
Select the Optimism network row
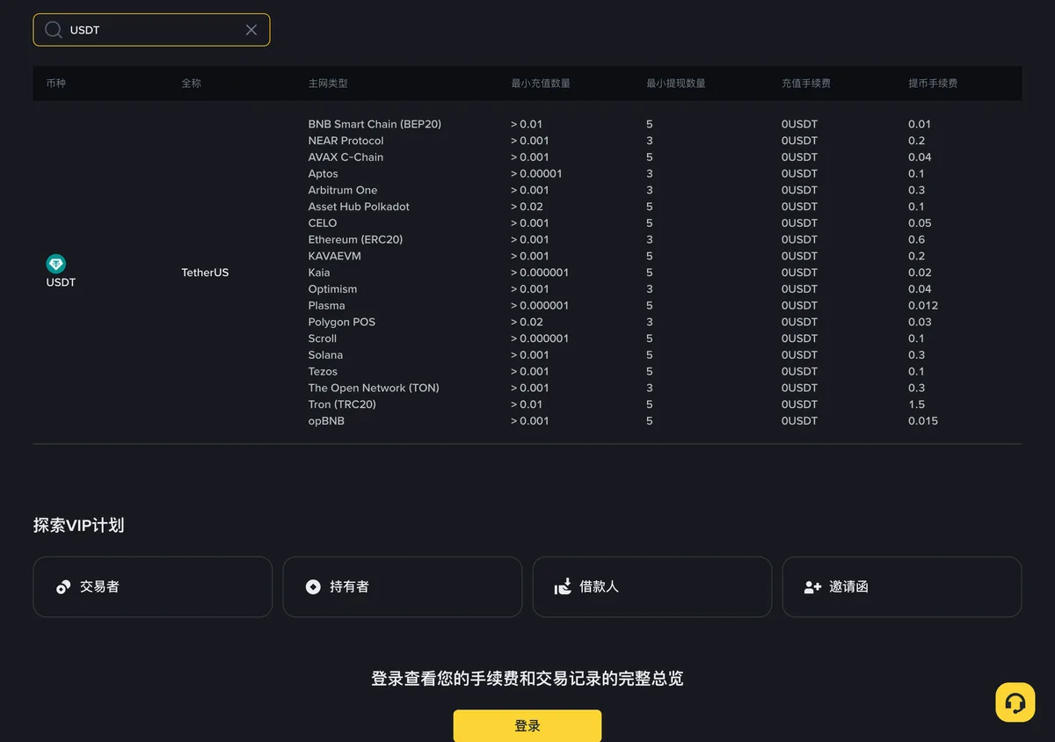point(332,289)
